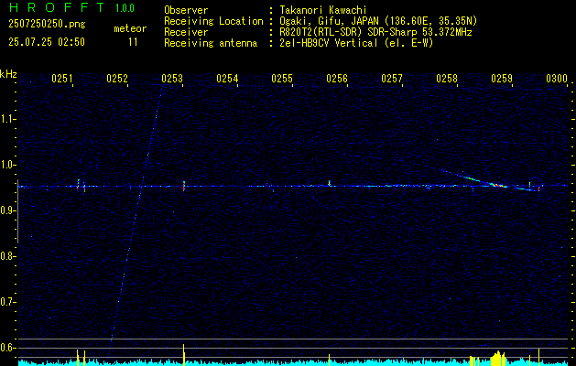Click the bright meteor echo near 0259
Viewport: 576px width, 366px height.
pyautogui.click(x=496, y=185)
